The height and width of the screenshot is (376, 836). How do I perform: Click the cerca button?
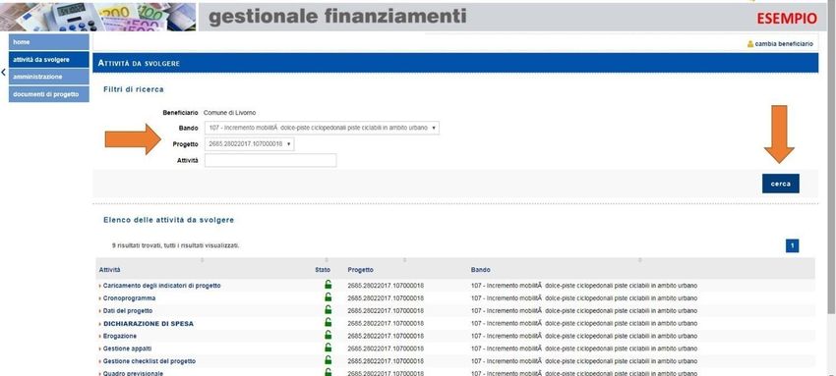(781, 184)
